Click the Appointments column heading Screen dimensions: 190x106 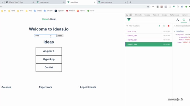tap(88, 87)
